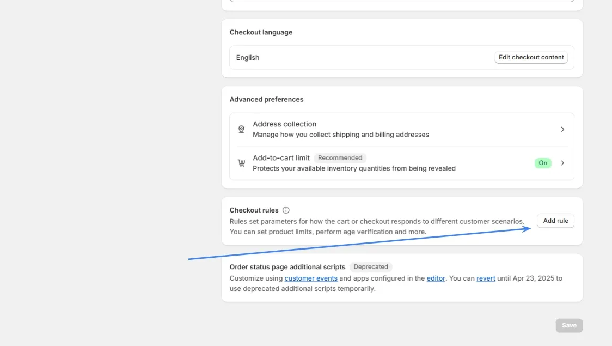Viewport: 612px width, 346px height.
Task: Click the Recommended badge
Action: [340, 158]
